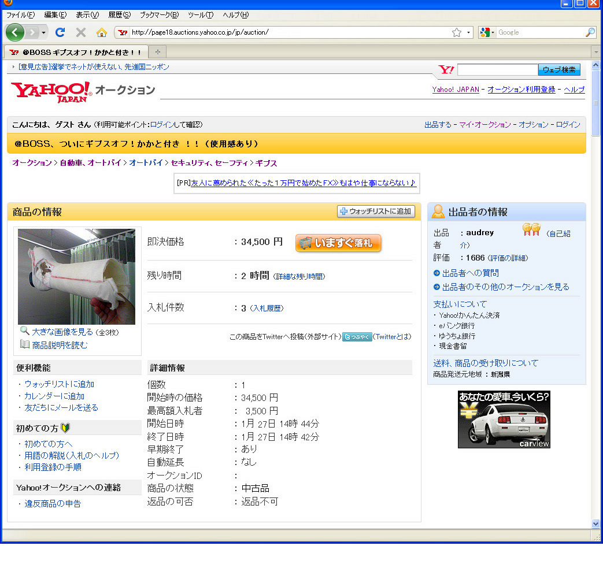Click the forward navigation arrow
603x572 pixels.
click(x=33, y=32)
